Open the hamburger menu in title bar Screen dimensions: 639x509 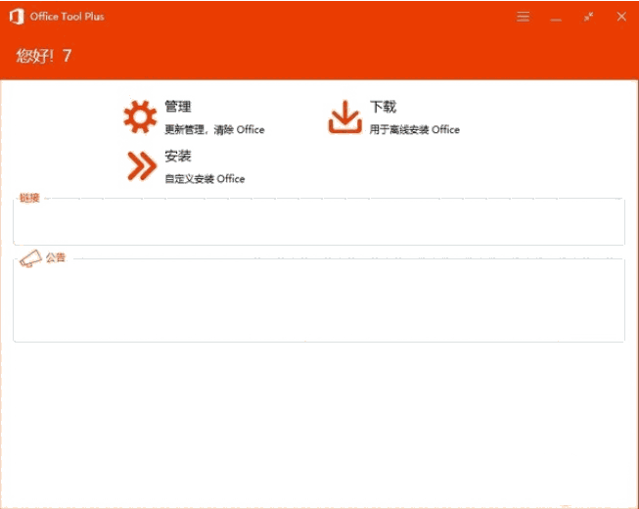(x=523, y=17)
